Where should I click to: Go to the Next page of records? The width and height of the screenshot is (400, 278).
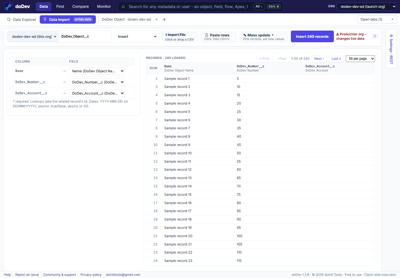pos(319,59)
